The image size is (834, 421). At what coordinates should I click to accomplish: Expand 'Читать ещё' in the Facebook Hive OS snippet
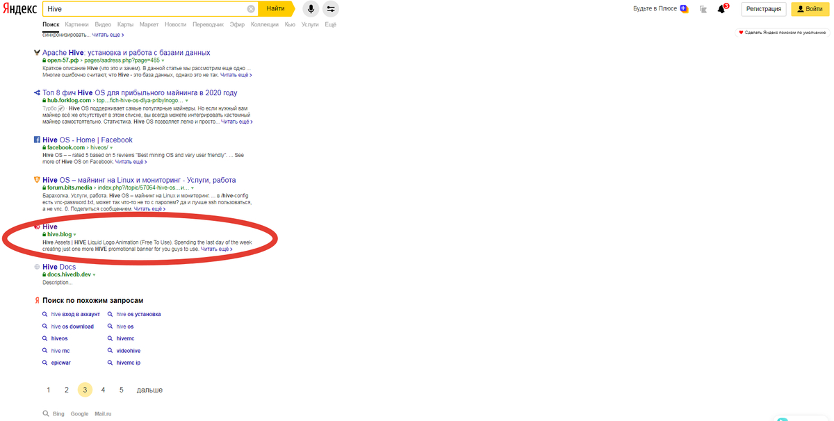click(131, 162)
